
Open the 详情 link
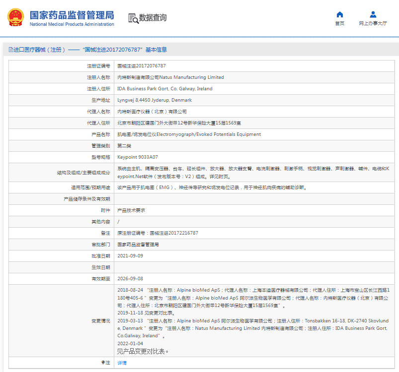[122, 363]
